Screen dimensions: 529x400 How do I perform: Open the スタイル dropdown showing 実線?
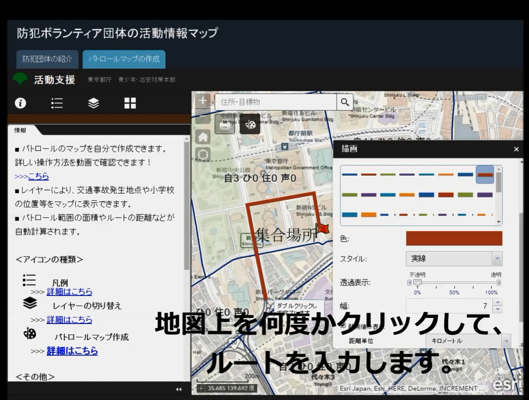point(454,259)
